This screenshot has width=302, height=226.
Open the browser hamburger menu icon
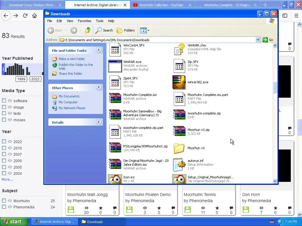coord(296,16)
